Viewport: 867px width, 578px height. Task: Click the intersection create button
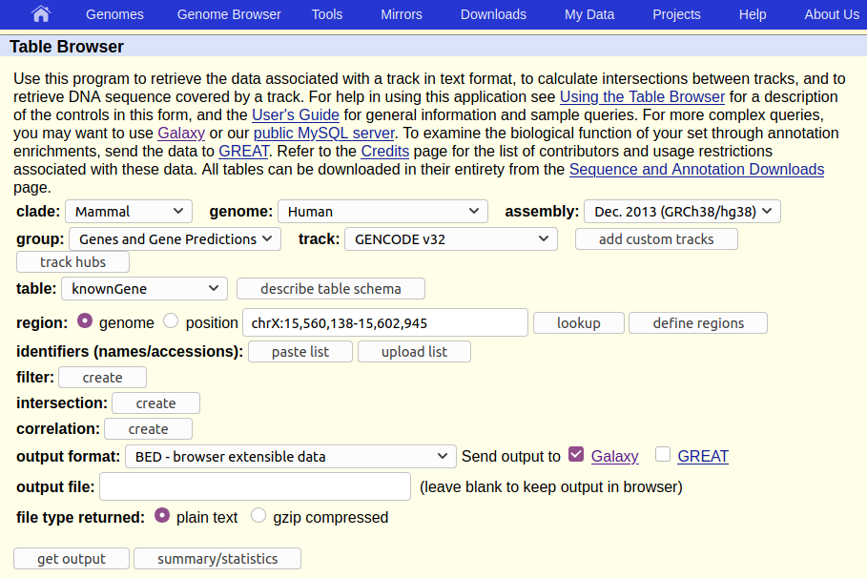155,403
